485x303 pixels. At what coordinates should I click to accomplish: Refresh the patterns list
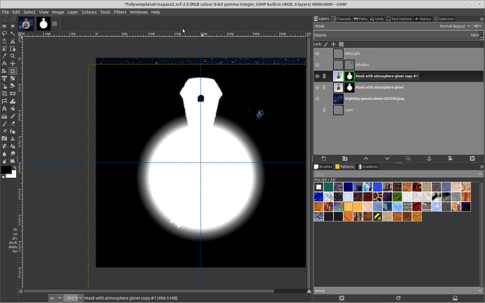tap(399, 298)
